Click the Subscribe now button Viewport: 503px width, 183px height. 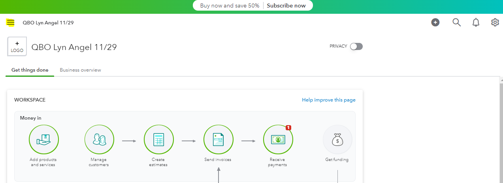(286, 6)
